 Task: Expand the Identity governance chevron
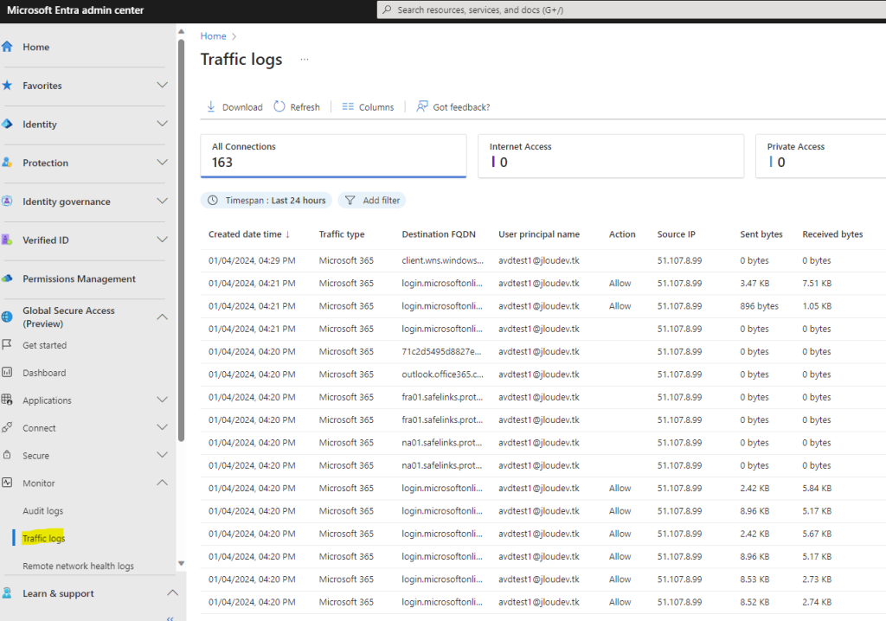pos(162,202)
